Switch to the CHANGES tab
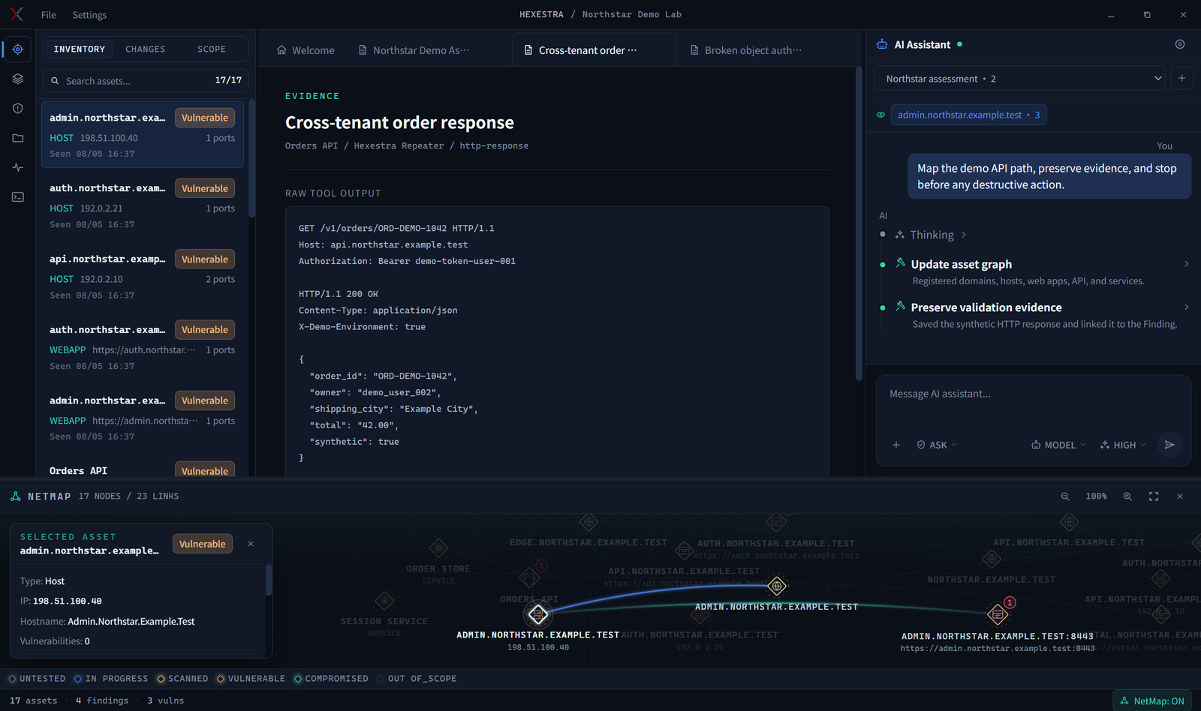Image resolution: width=1201 pixels, height=711 pixels. click(145, 49)
